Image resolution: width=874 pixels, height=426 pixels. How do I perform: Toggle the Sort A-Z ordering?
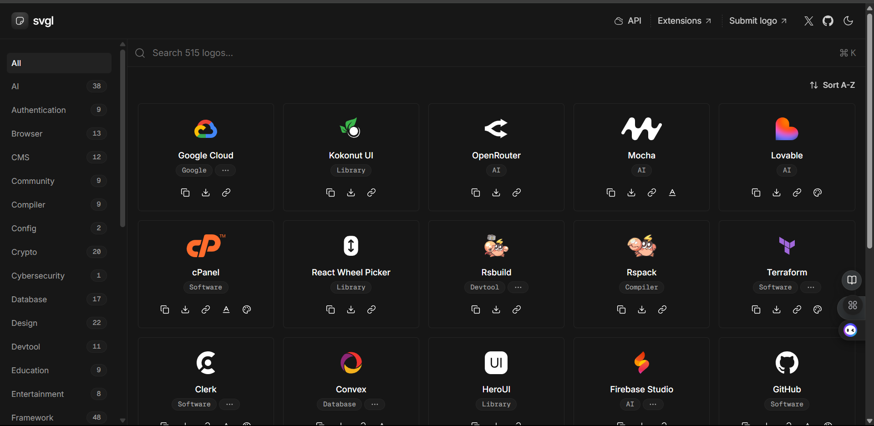[x=832, y=85]
